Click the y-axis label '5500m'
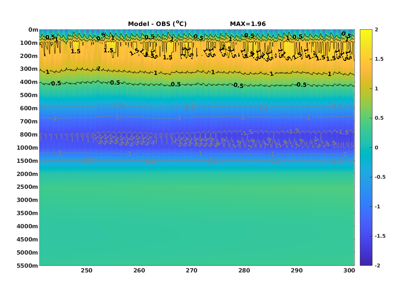Image resolution: width=394 pixels, height=295 pixels. coord(27,266)
